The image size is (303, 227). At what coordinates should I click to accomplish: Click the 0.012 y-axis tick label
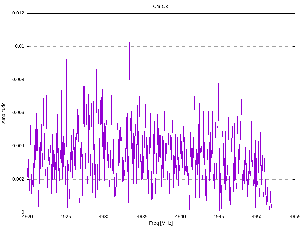point(18,13)
